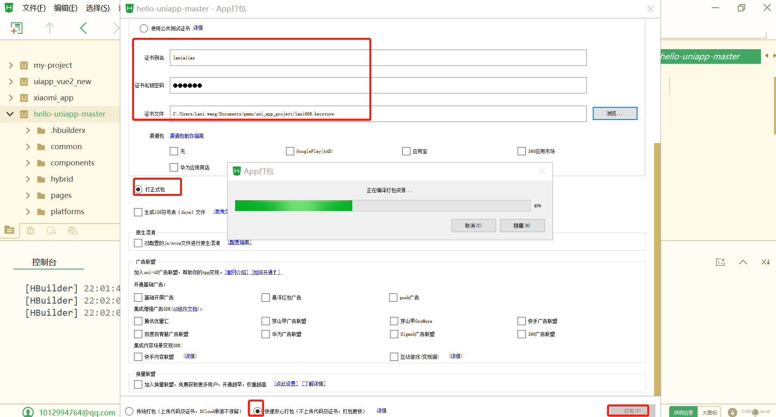776x417 pixels.
Task: Expand the my-project tree node
Action: 11,65
